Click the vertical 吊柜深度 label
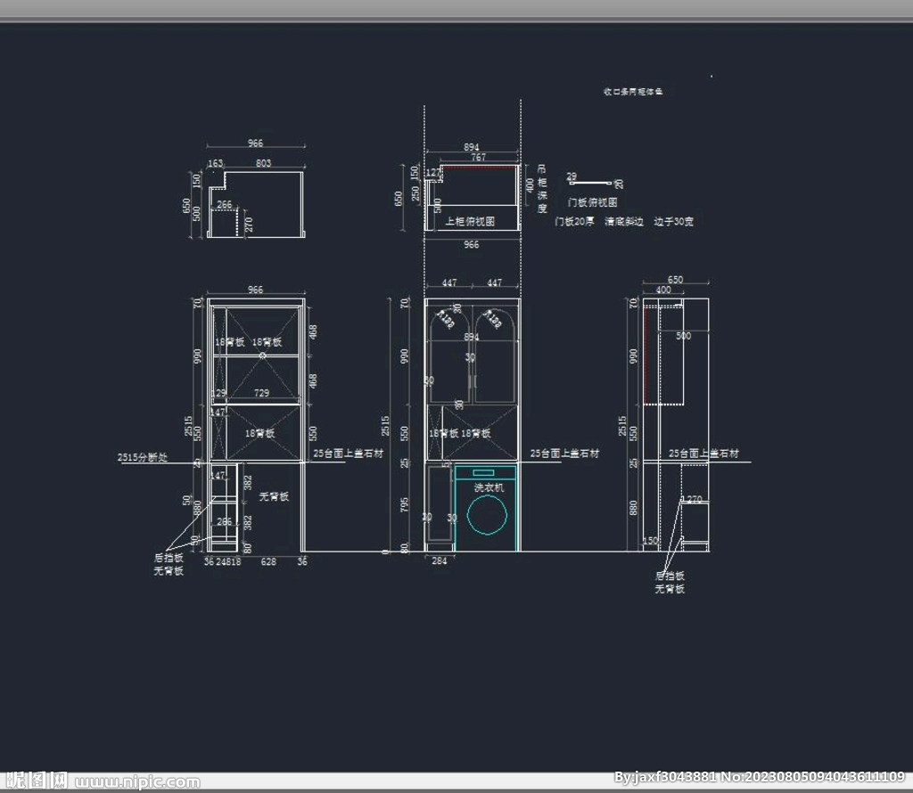913x793 pixels. [541, 188]
